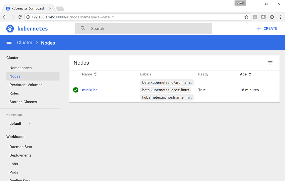Open Pods in sidebar
The image size is (285, 181).
tap(14, 172)
